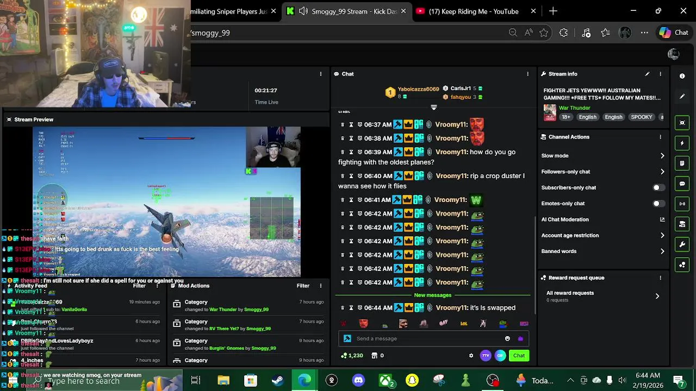
Task: Open Edge zoom-out magnifier icon in the address bar
Action: 513,33
